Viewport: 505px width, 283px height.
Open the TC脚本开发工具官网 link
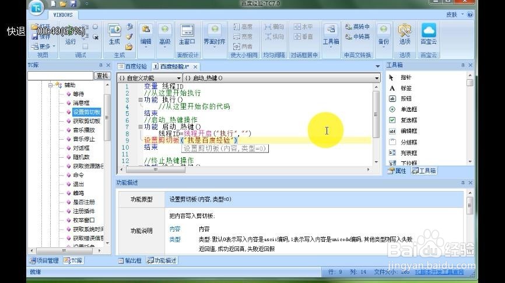pyautogui.click(x=439, y=272)
